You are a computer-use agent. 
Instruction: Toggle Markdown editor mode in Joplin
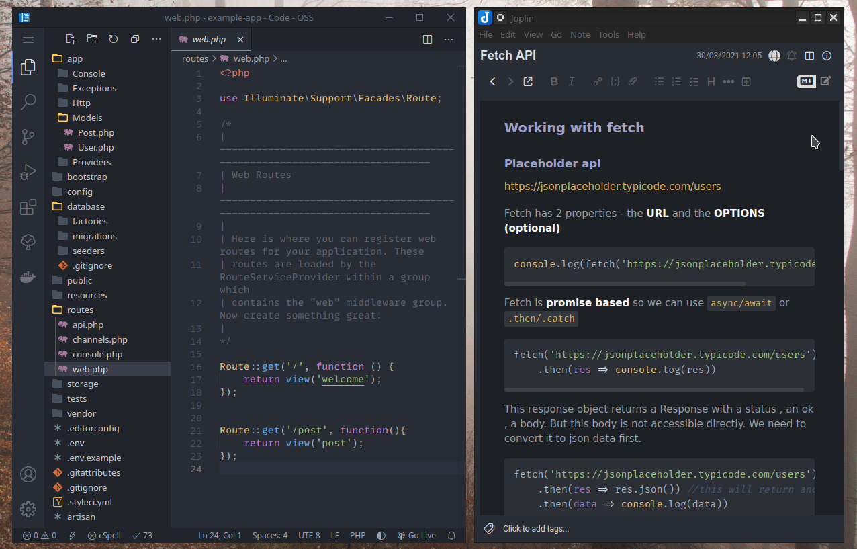tap(807, 81)
